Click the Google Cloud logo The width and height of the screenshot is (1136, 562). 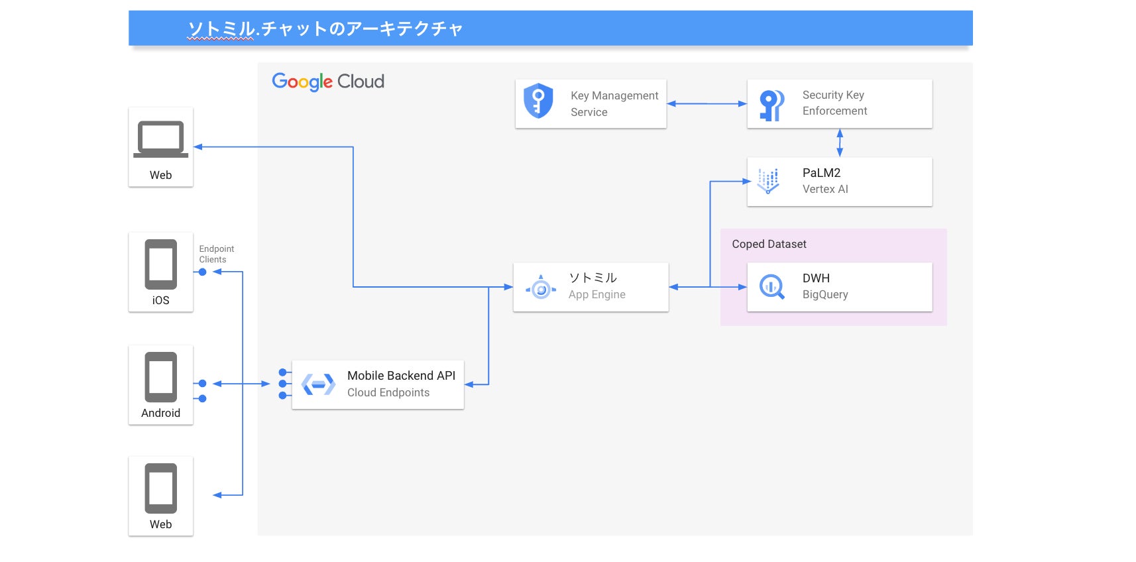point(328,82)
